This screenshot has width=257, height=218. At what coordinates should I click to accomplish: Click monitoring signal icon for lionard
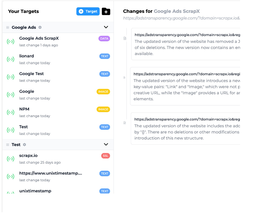11,59
